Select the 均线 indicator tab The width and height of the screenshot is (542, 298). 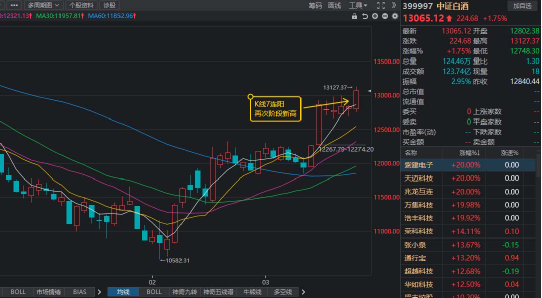pyautogui.click(x=123, y=292)
